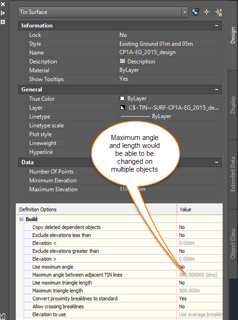
Task: Click the layer color icon beside C$-TIN
Action: (x=123, y=107)
